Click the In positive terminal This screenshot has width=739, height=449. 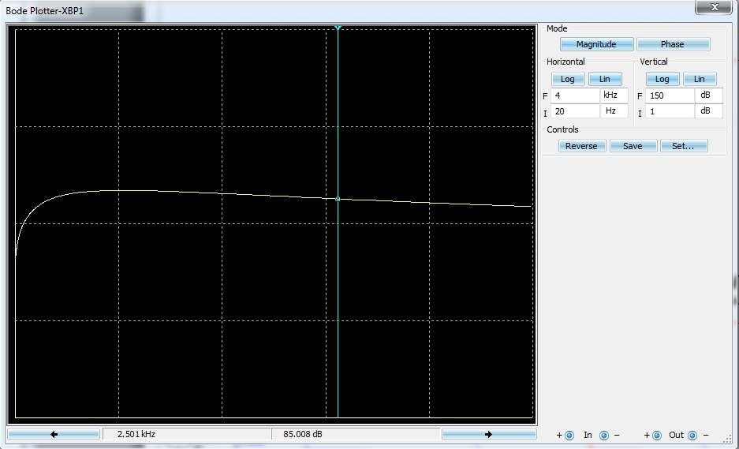569,435
